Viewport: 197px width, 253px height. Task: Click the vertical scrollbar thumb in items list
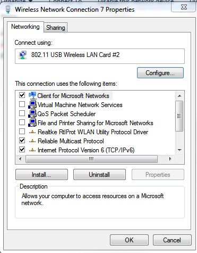[179, 116]
